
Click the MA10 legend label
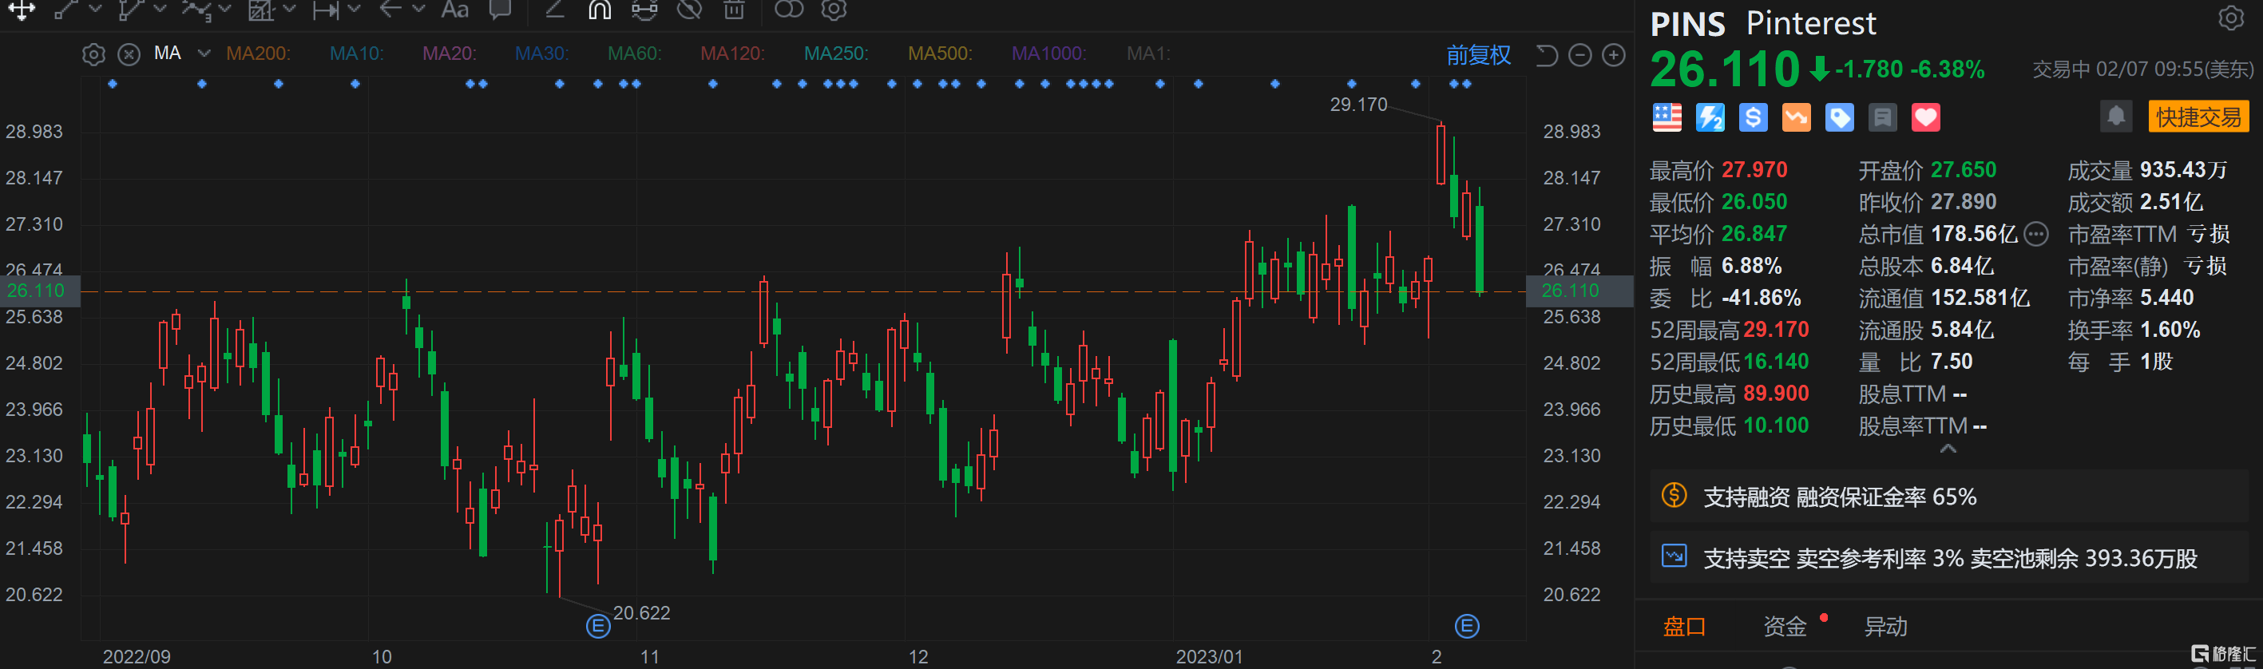[x=356, y=53]
